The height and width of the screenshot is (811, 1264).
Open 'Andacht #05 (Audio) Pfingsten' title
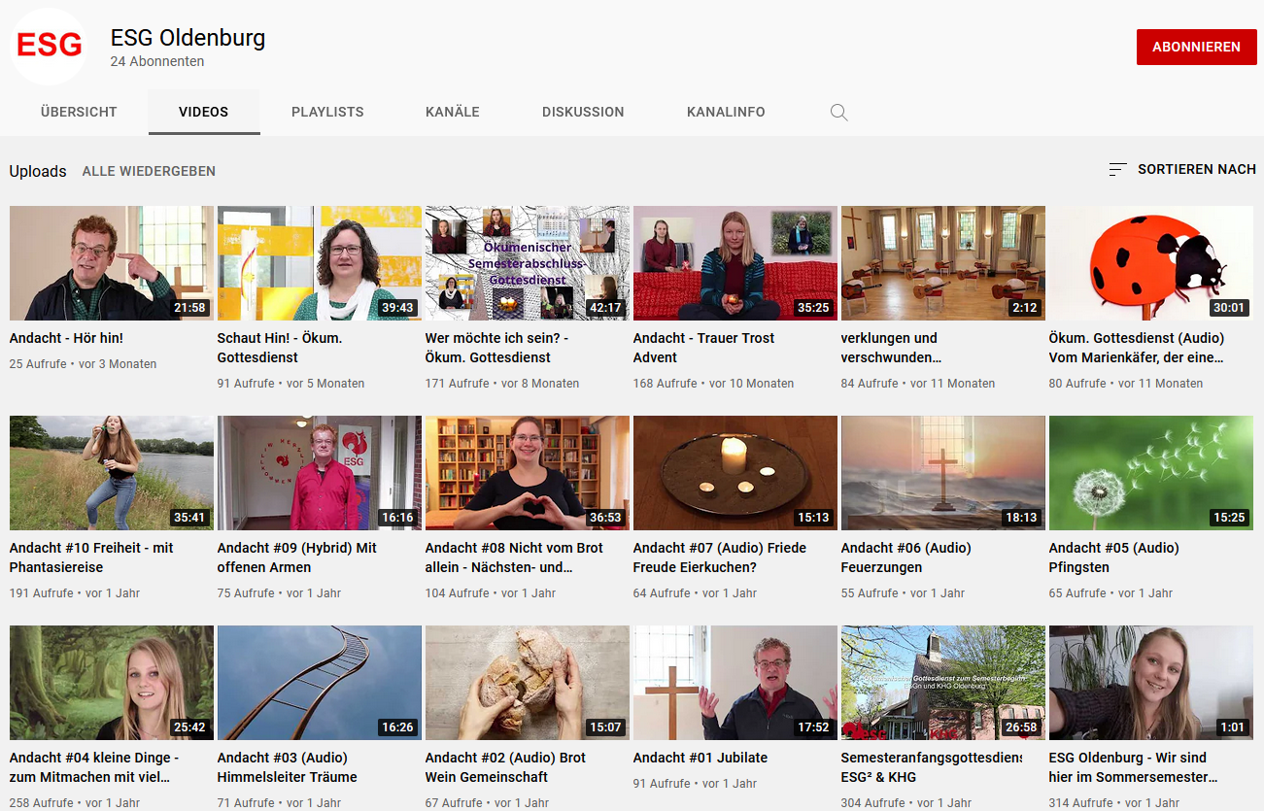pyautogui.click(x=1114, y=558)
